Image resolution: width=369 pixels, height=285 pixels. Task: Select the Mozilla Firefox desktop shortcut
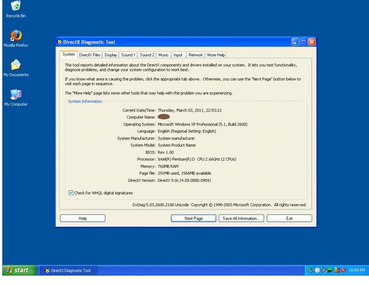[16, 39]
